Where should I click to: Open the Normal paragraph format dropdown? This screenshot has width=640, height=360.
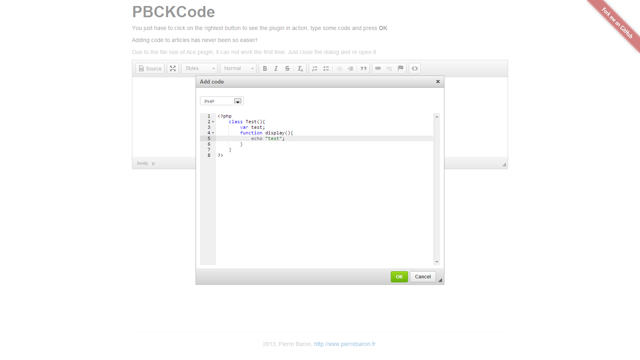coord(238,68)
